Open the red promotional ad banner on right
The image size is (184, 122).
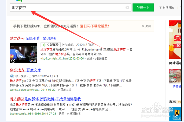point(175,40)
